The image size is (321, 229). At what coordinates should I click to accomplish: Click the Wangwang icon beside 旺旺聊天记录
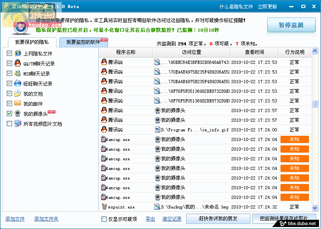(18, 83)
